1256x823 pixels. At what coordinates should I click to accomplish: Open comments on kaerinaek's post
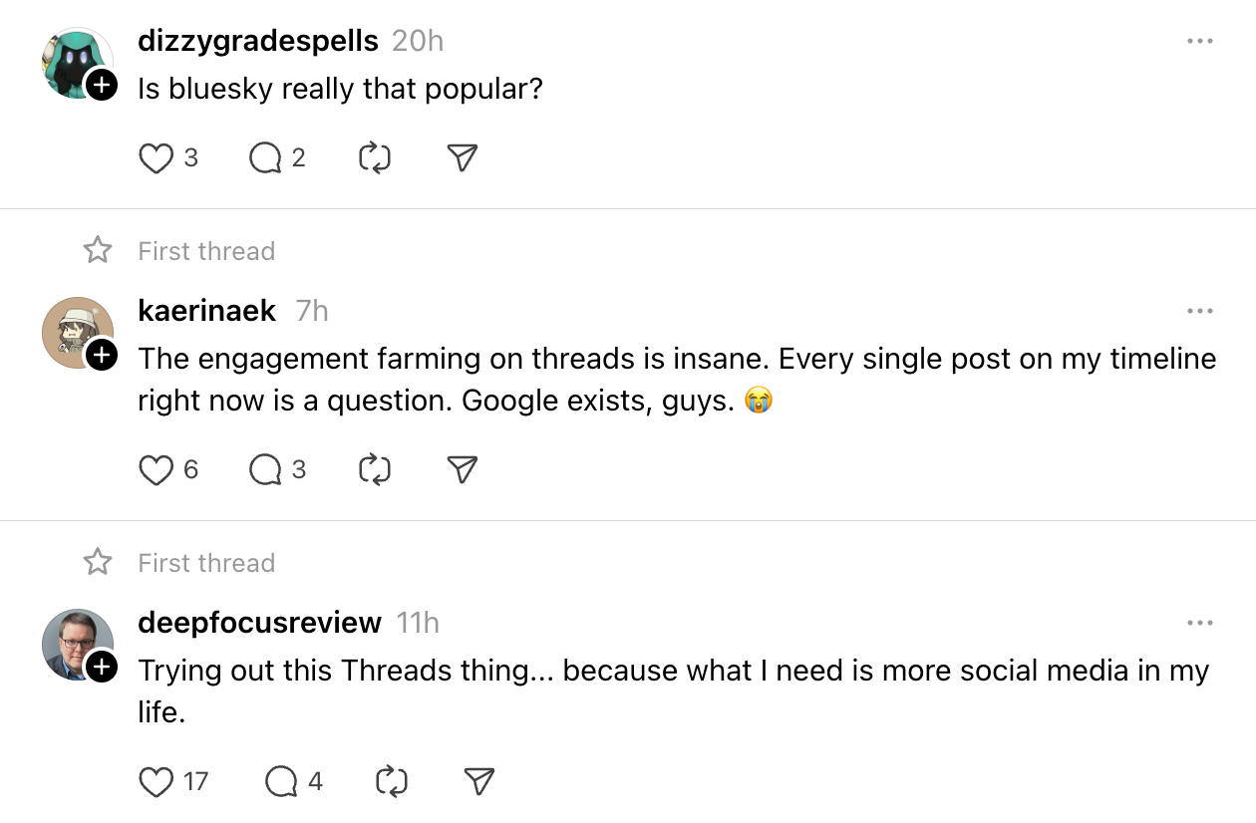coord(265,470)
